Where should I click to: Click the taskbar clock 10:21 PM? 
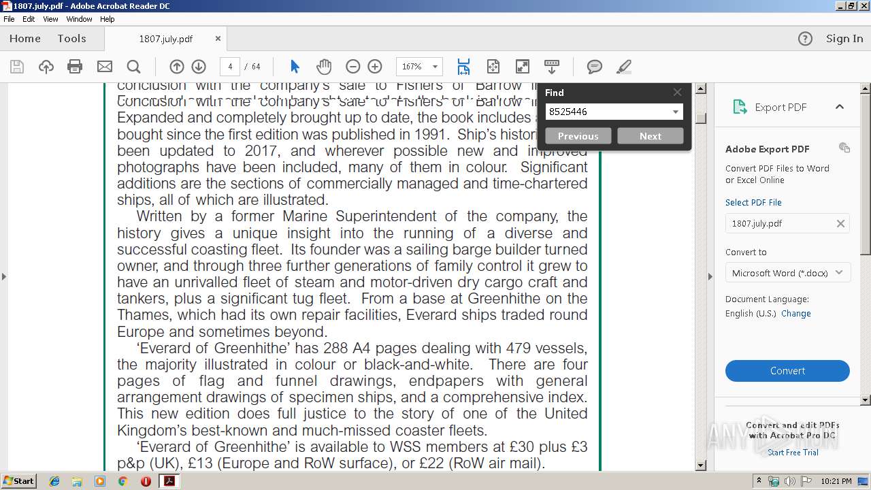836,481
